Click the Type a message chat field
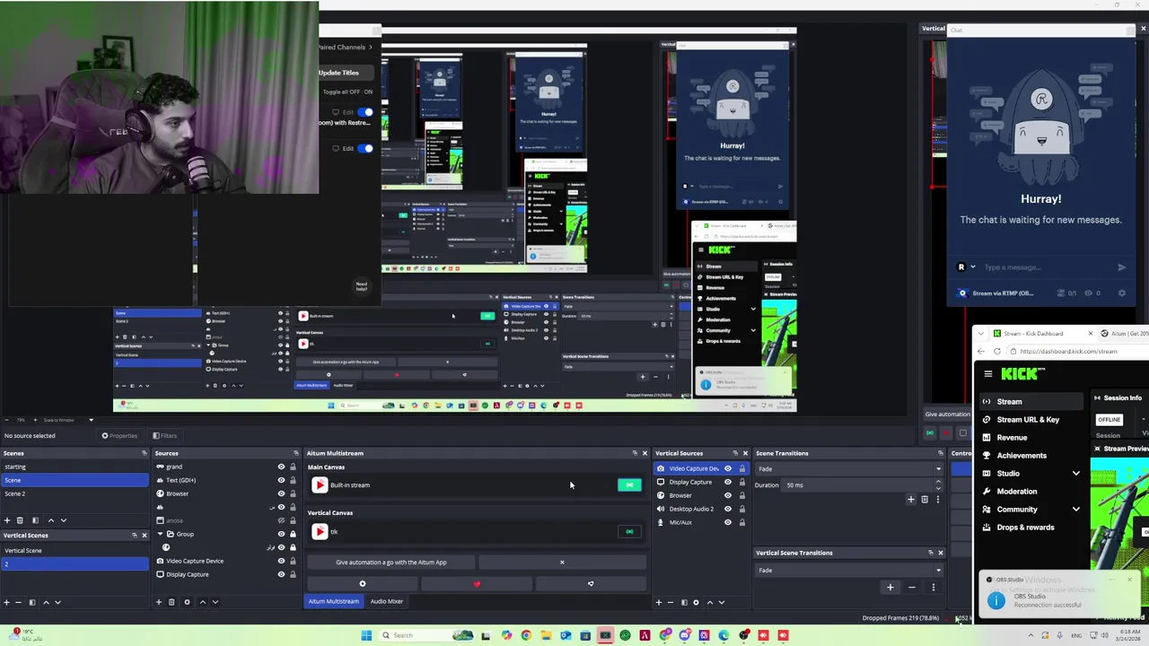This screenshot has height=646, width=1149. 1046,267
